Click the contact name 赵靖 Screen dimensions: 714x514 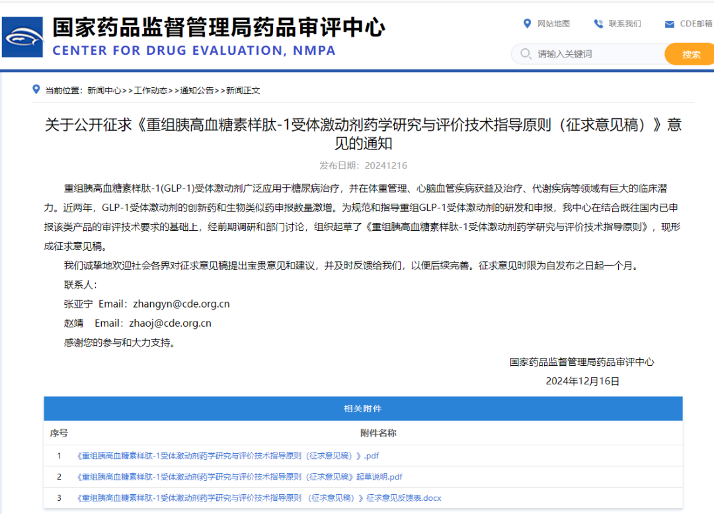tap(74, 323)
